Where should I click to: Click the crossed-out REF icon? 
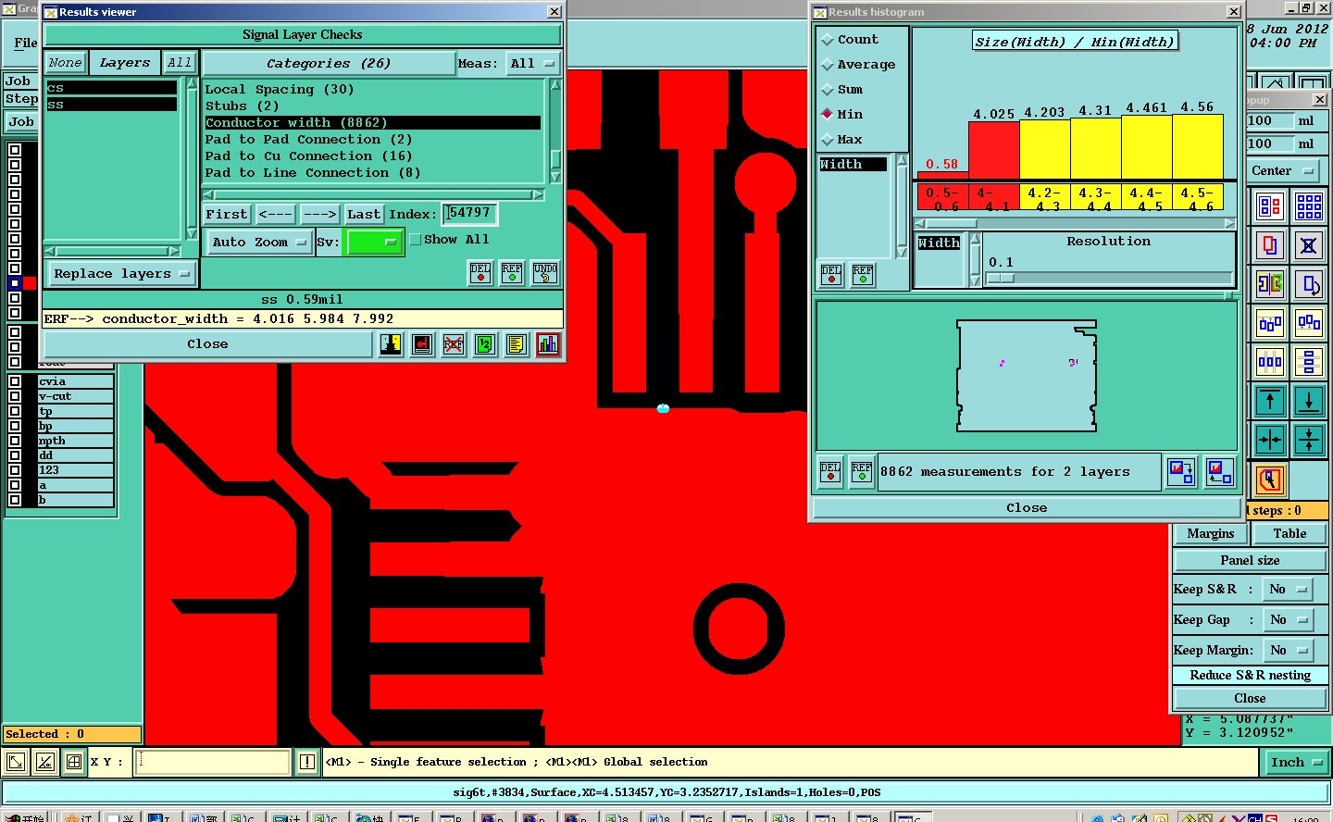coord(454,344)
